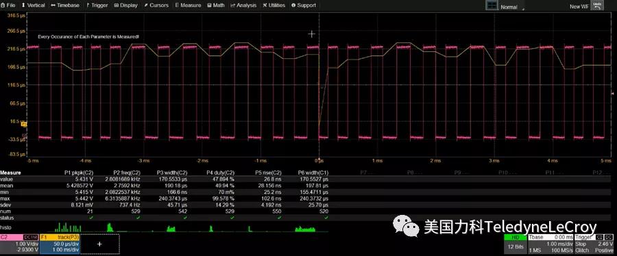Click the HD 12 Bits resolution indicator
Image resolution: width=617 pixels, height=256 pixels.
coord(515,244)
